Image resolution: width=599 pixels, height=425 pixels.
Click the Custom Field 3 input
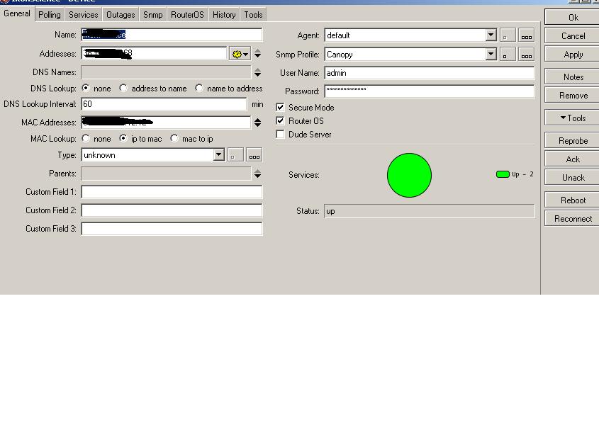(x=172, y=228)
